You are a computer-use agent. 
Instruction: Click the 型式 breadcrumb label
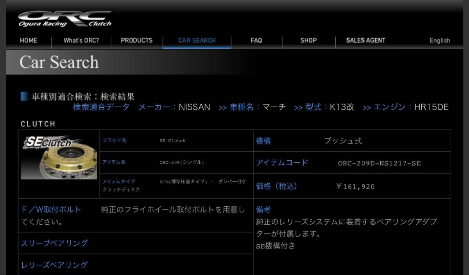point(314,107)
